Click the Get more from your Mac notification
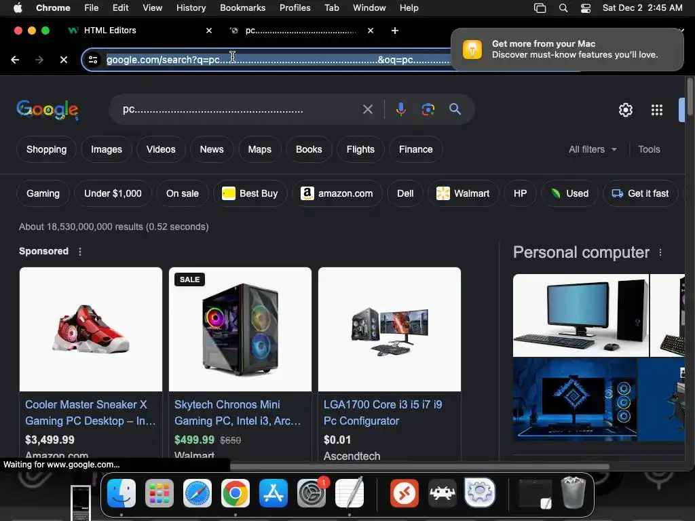 [567, 49]
